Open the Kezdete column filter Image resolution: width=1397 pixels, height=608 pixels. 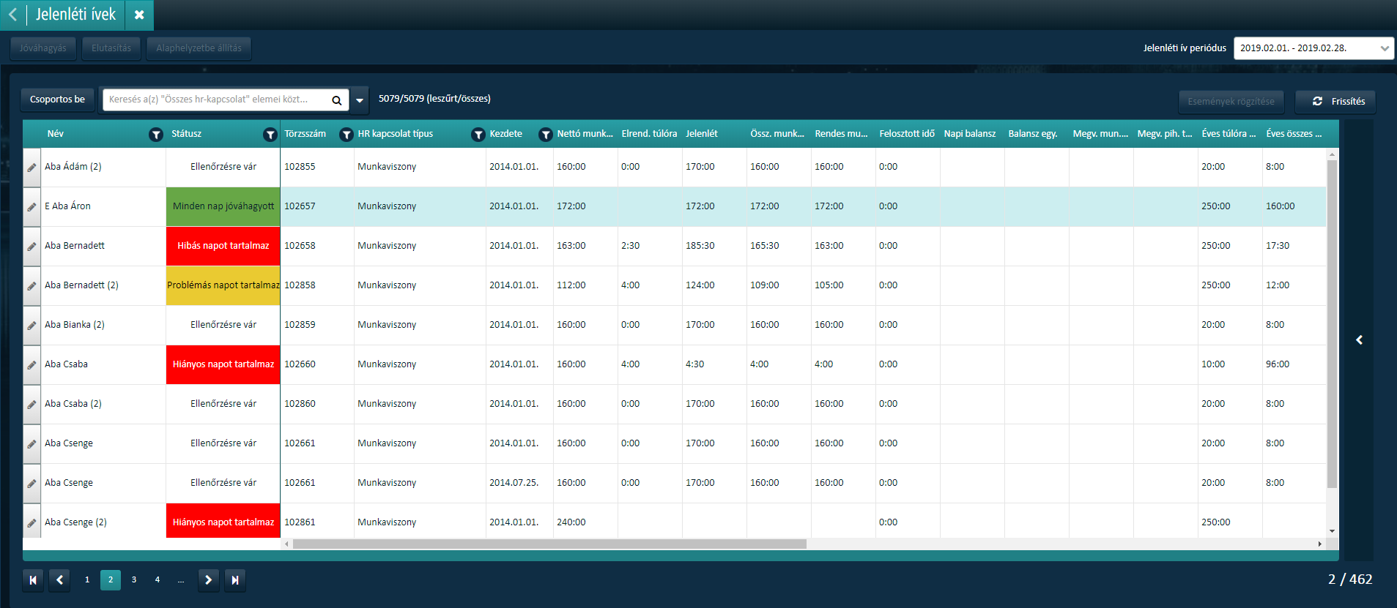(545, 134)
